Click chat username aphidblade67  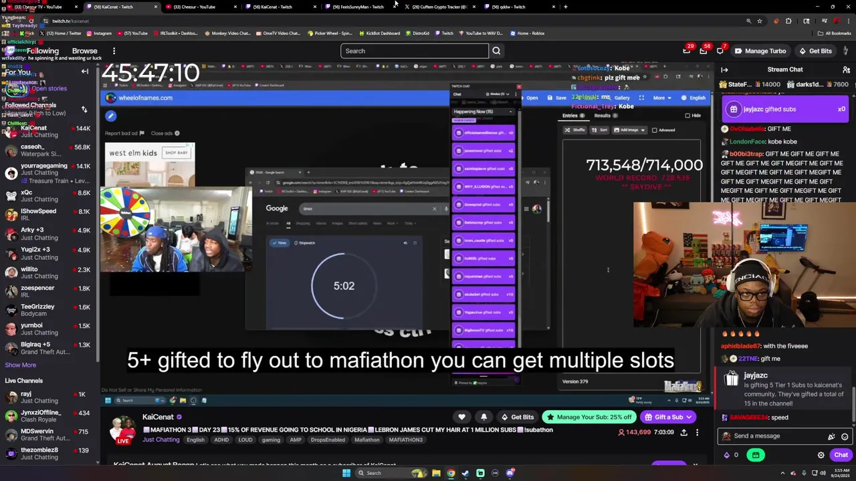click(x=740, y=346)
